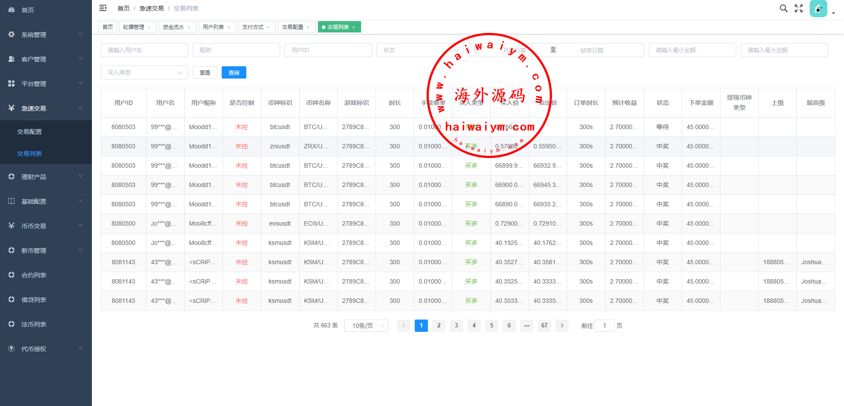Image resolution: width=844 pixels, height=406 pixels.
Task: Click the 客户管理 user icon in sidebar
Action: click(x=12, y=59)
